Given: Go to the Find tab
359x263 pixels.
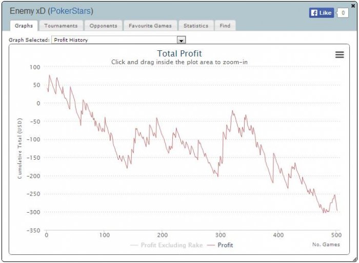Looking at the screenshot, I should click(x=225, y=26).
